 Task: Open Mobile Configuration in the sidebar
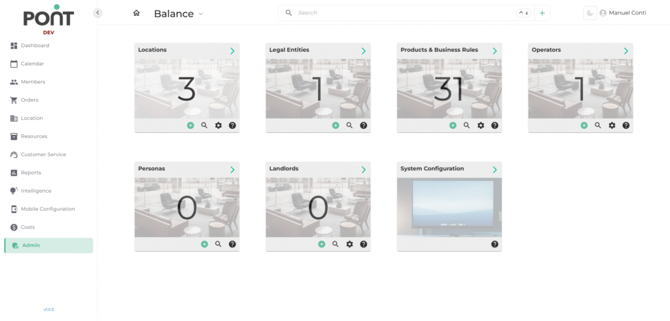[48, 209]
